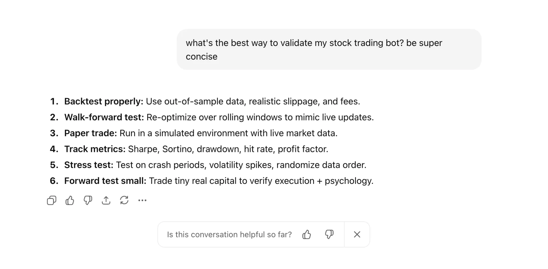Click the 'Track metrics' list item
548x269 pixels.
pos(196,149)
